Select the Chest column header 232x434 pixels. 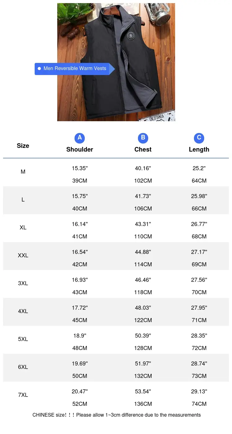[x=143, y=149]
